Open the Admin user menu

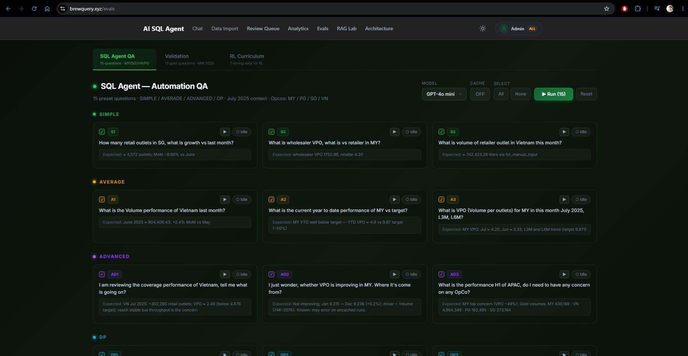point(518,28)
